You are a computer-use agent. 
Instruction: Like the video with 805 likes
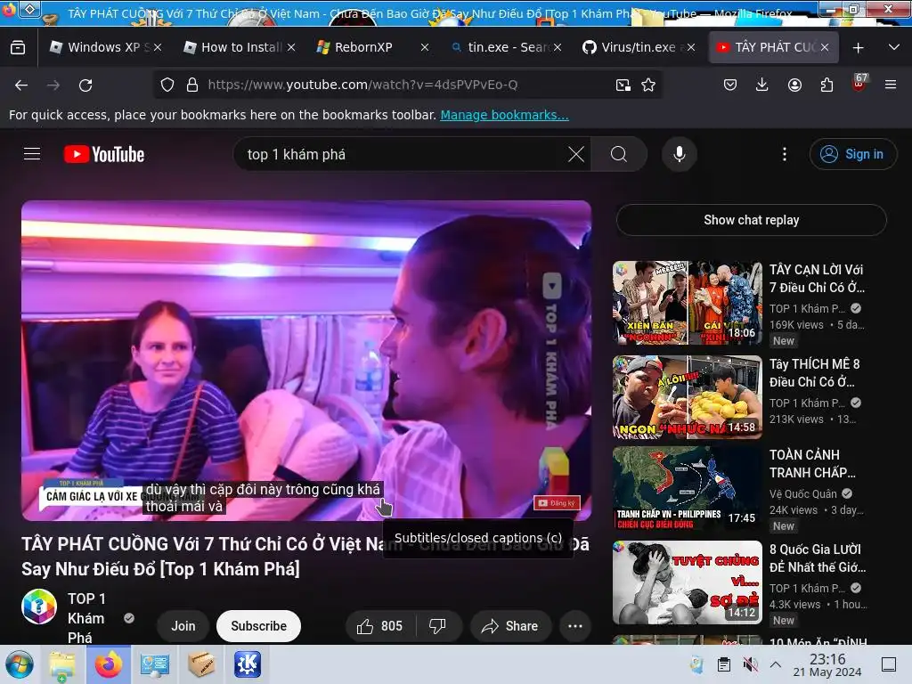(x=380, y=626)
